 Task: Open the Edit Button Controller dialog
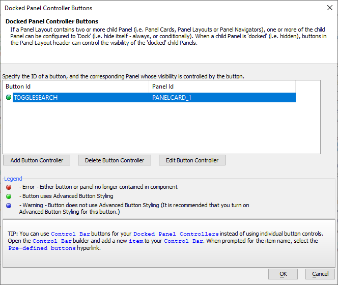click(192, 160)
